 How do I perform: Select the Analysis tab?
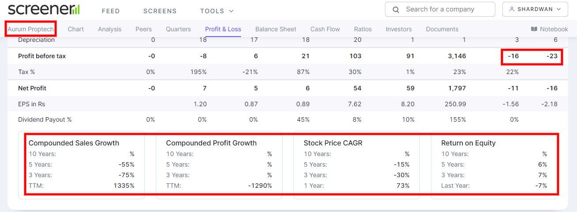(109, 29)
